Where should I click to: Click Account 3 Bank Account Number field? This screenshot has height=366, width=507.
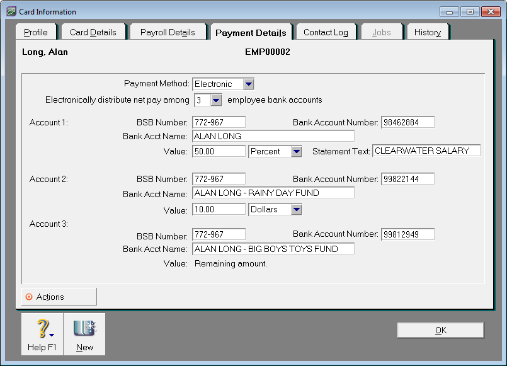[x=407, y=234]
